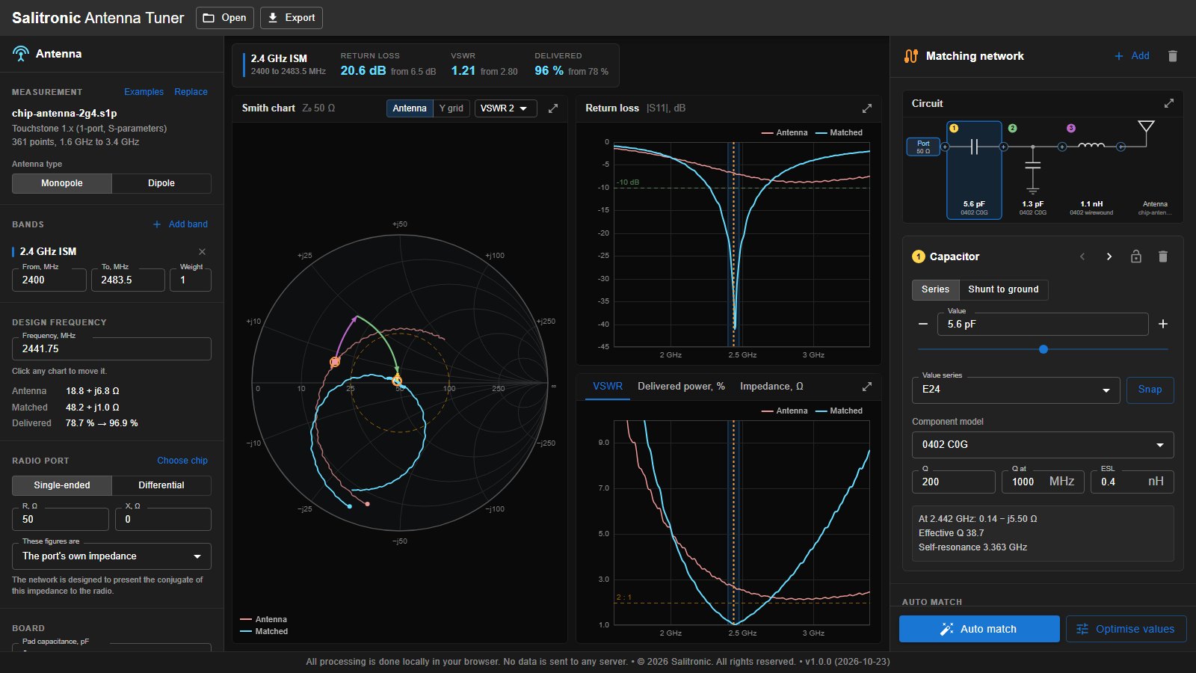1196x673 pixels.
Task: Click the Export button
Action: coord(292,18)
